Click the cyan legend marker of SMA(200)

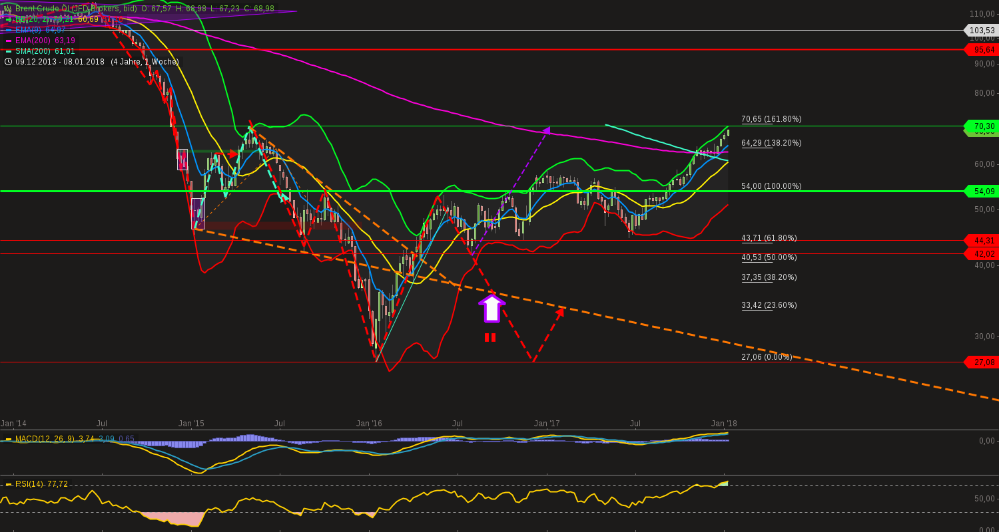8,51
